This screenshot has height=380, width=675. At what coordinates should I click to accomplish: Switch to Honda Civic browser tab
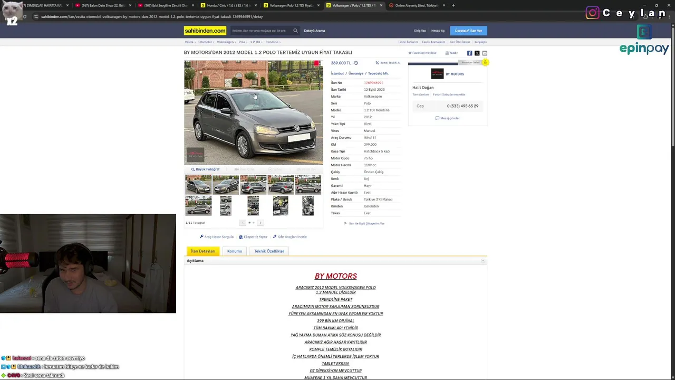(x=228, y=5)
